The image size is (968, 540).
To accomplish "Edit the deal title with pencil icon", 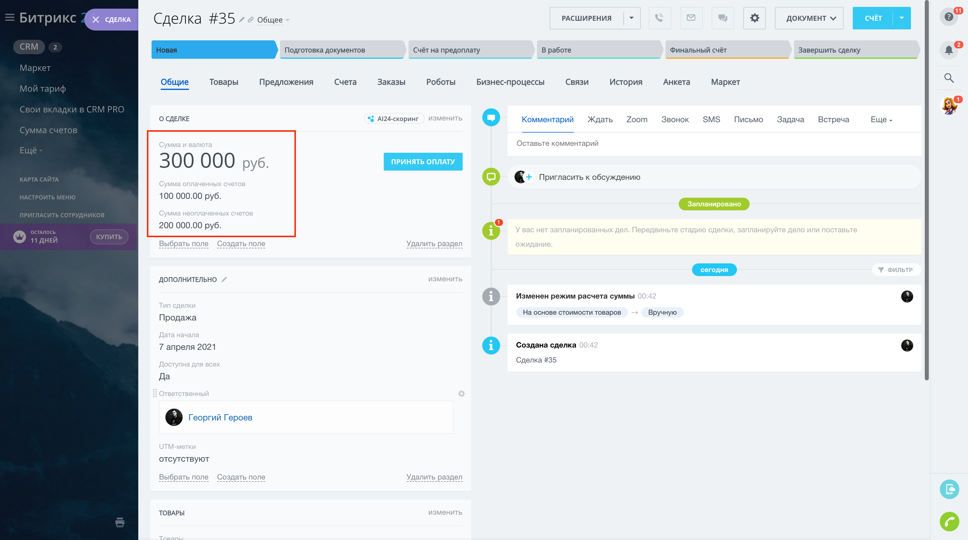I will pyautogui.click(x=242, y=20).
